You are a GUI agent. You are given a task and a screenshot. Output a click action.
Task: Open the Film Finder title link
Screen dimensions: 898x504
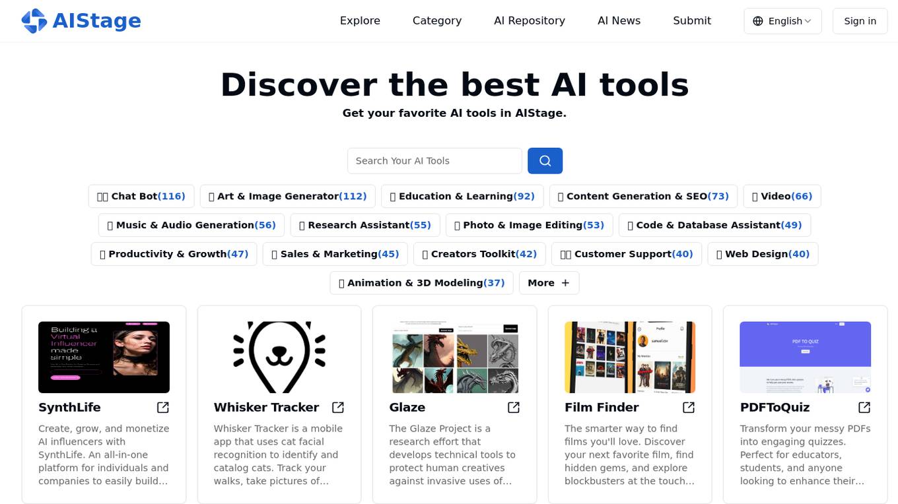(x=602, y=408)
